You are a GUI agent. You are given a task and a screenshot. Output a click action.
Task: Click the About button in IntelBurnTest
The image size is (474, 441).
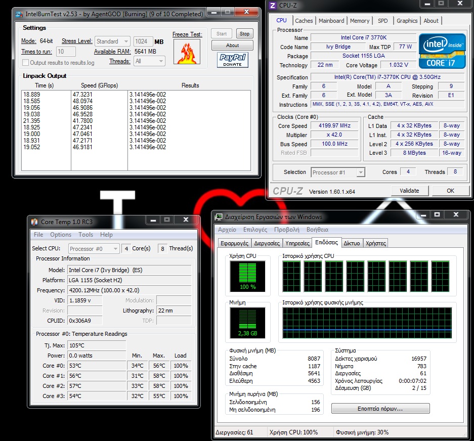click(x=232, y=46)
